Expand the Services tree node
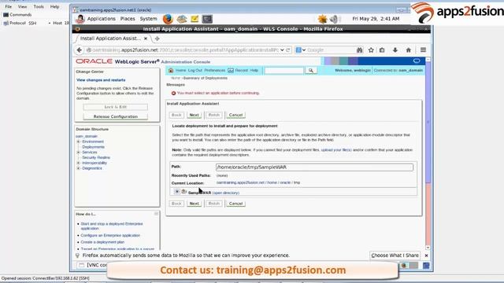This screenshot has width=504, height=283. (79, 152)
